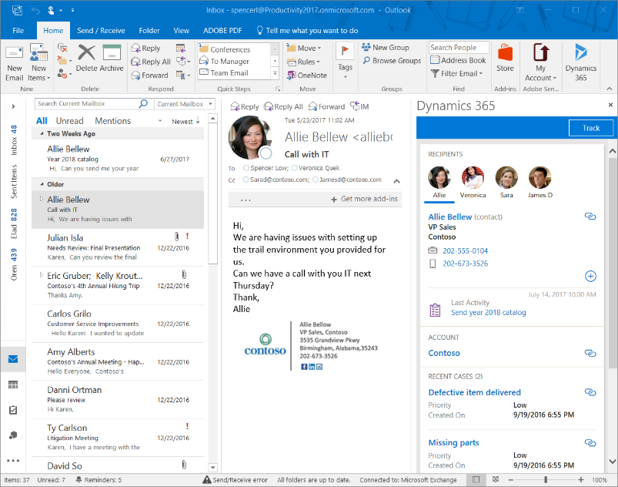The image size is (618, 487).
Task: Open the Filter Email dropdown
Action: [456, 75]
